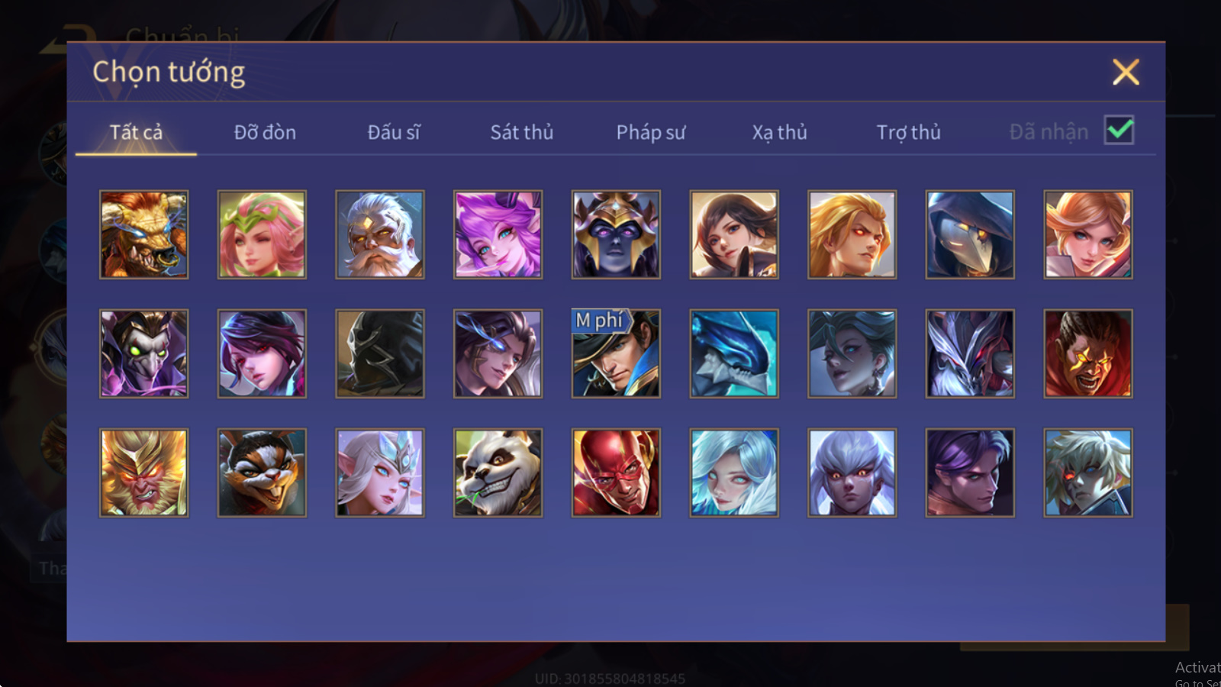Open the Trợ thủ tab
Screen dimensions: 1221x687
coord(908,132)
